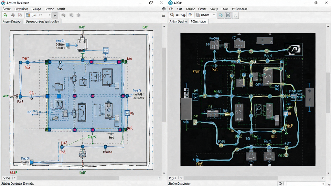Click the gray cross-shaped toolbar icon in left window
Viewport: 331px width, 186px height.
tap(13, 15)
